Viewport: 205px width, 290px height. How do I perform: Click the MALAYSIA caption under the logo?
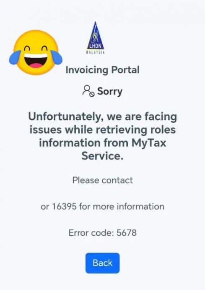(x=96, y=53)
